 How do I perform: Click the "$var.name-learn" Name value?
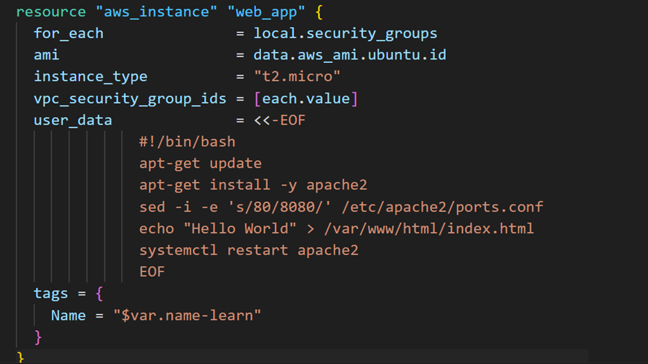click(x=187, y=316)
